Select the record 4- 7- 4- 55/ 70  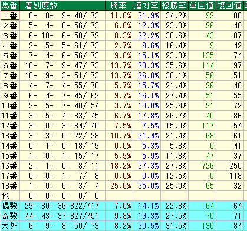(x=64, y=85)
